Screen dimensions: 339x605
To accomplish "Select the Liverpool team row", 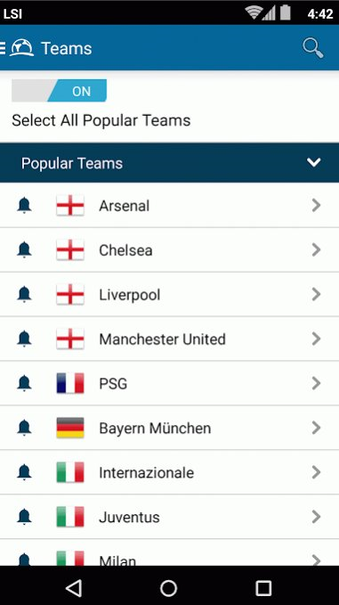I will pyautogui.click(x=169, y=294).
